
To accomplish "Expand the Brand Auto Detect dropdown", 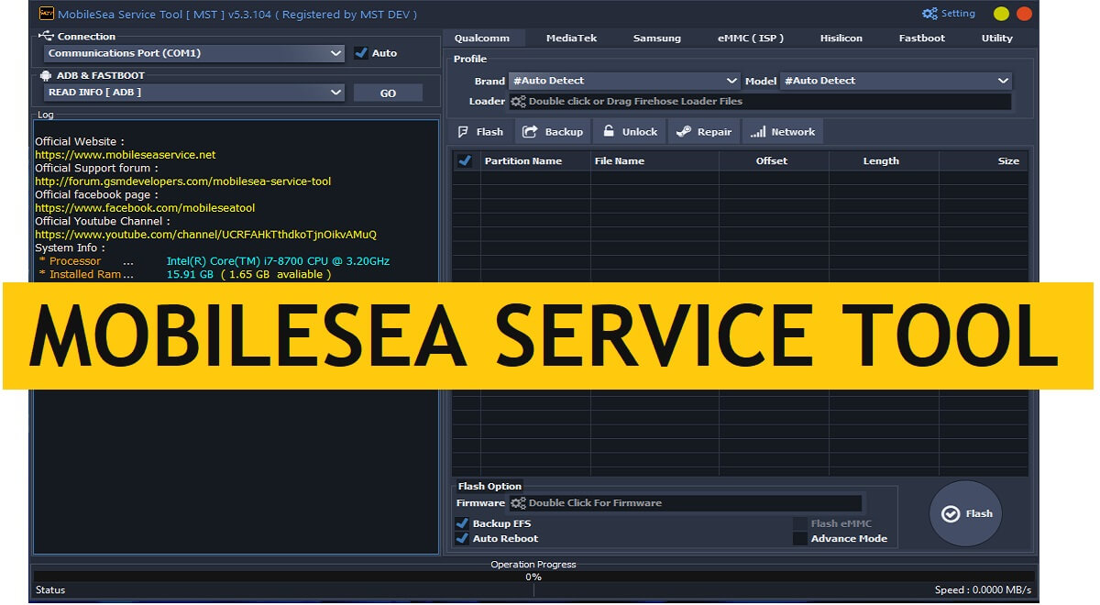I will 731,81.
